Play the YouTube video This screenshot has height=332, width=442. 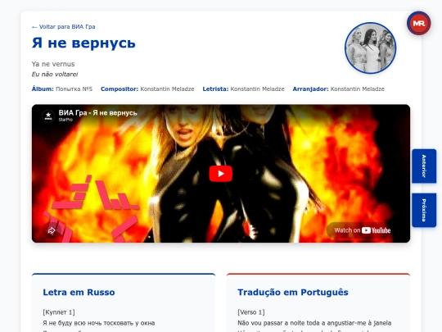point(221,174)
